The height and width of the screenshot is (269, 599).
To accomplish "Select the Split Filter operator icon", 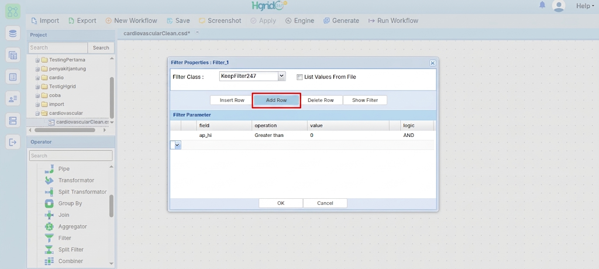I will pyautogui.click(x=49, y=250).
